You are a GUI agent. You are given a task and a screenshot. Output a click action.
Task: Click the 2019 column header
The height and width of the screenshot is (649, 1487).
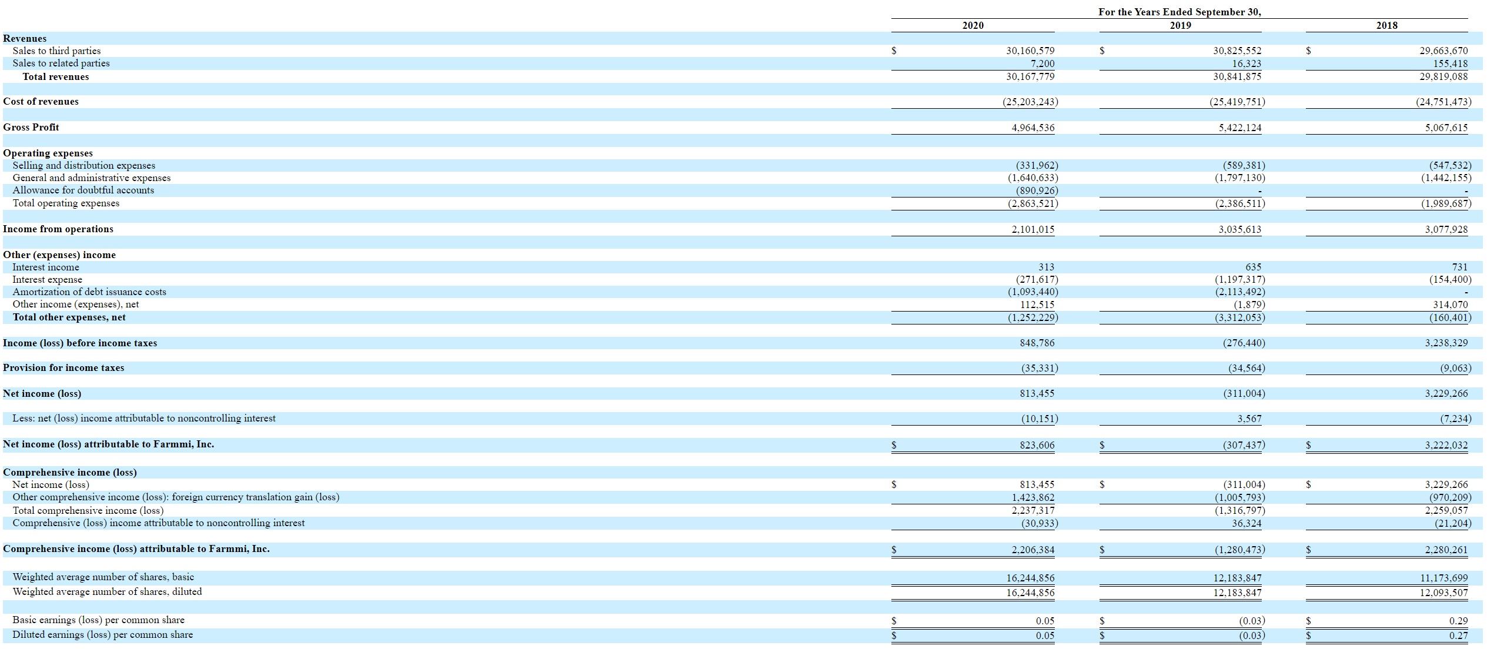click(1180, 25)
